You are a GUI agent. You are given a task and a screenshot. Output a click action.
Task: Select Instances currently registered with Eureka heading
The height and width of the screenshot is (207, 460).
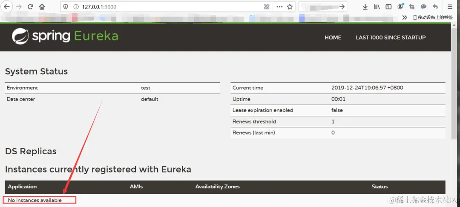[98, 169]
